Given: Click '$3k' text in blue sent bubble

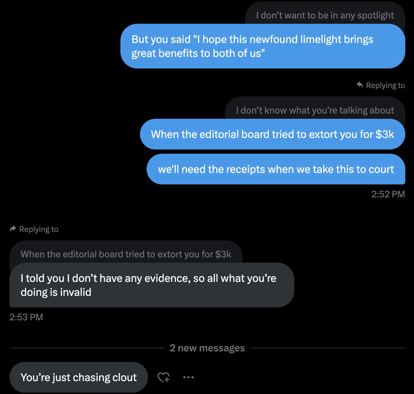Looking at the screenshot, I should (385, 134).
